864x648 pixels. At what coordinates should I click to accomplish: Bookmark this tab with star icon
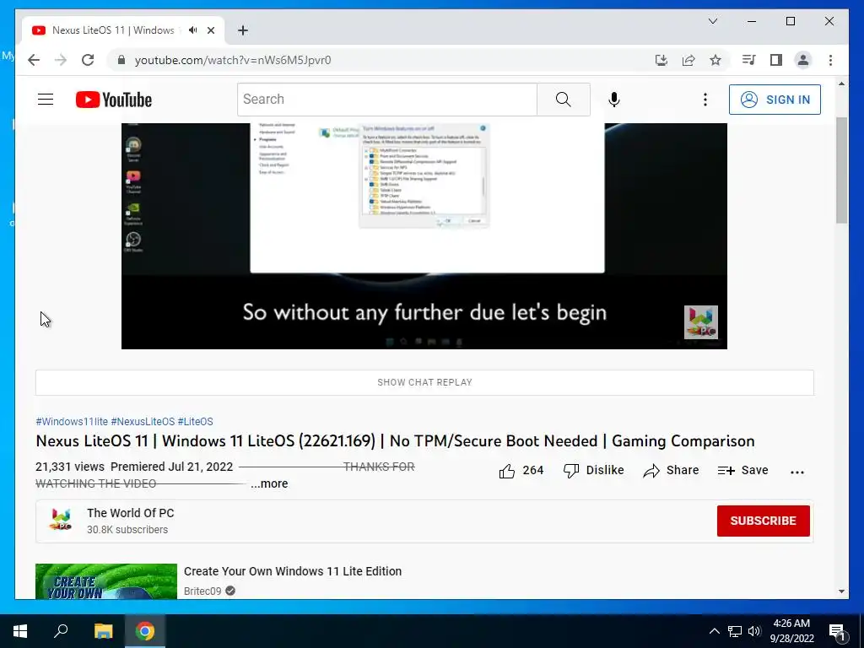[x=715, y=60]
